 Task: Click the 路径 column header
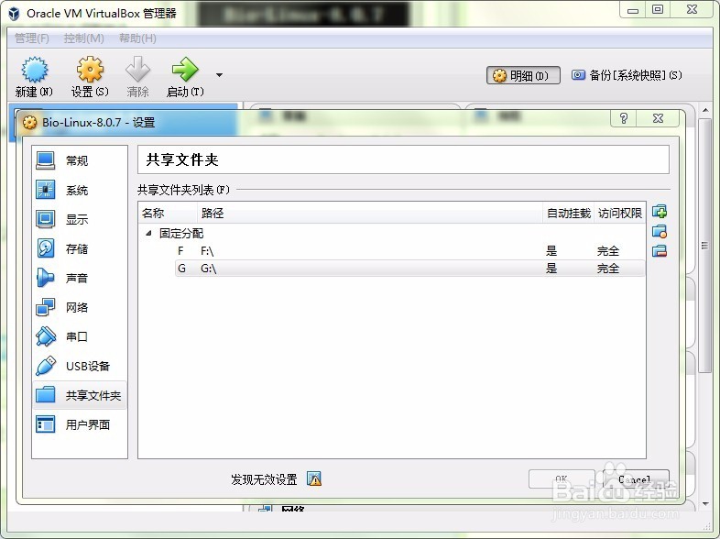[370, 214]
